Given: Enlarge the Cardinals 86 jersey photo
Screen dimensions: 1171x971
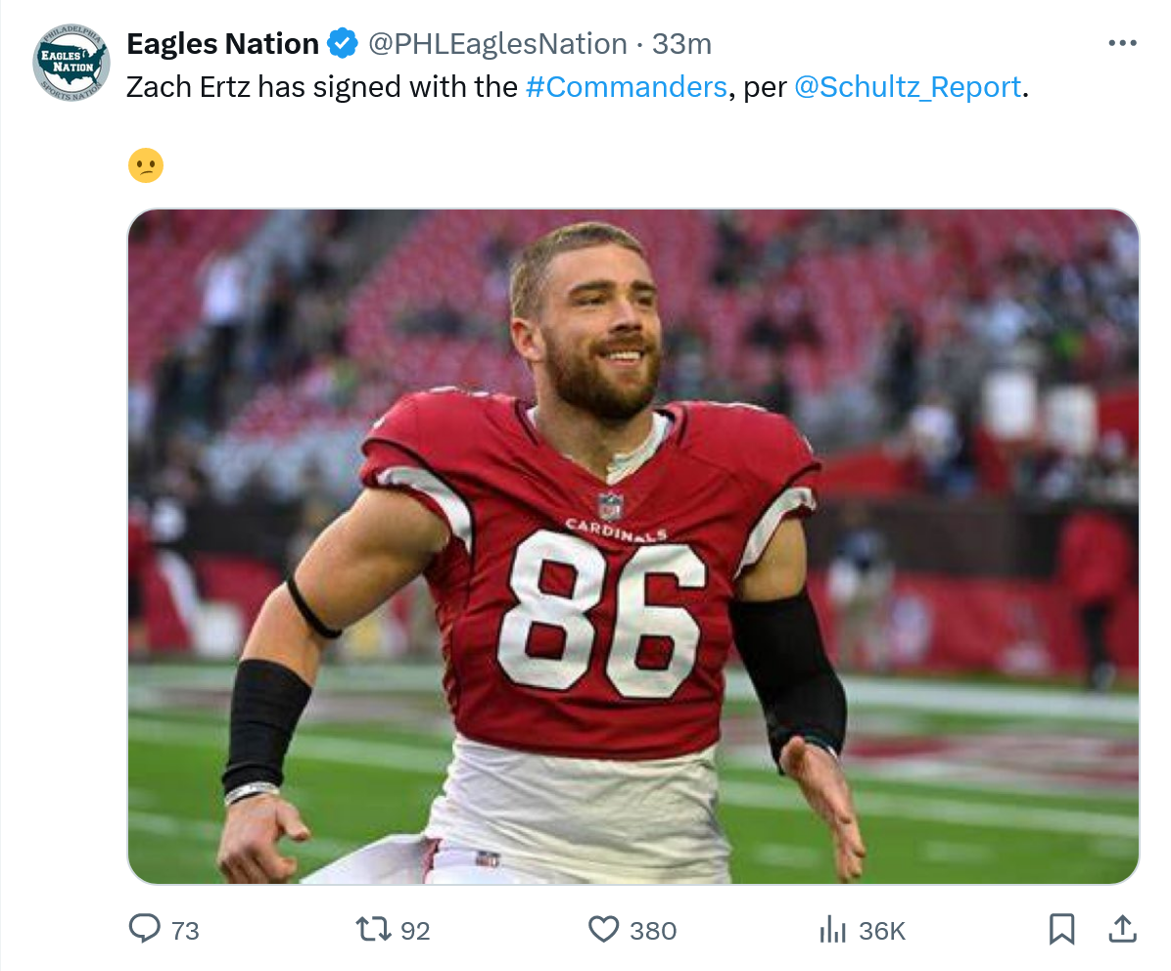Looking at the screenshot, I should tap(633, 546).
